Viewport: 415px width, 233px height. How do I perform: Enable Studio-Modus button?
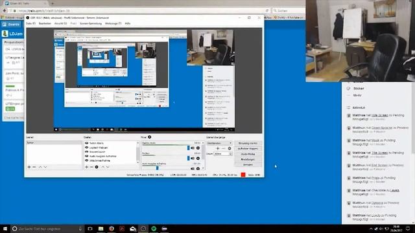248,154
